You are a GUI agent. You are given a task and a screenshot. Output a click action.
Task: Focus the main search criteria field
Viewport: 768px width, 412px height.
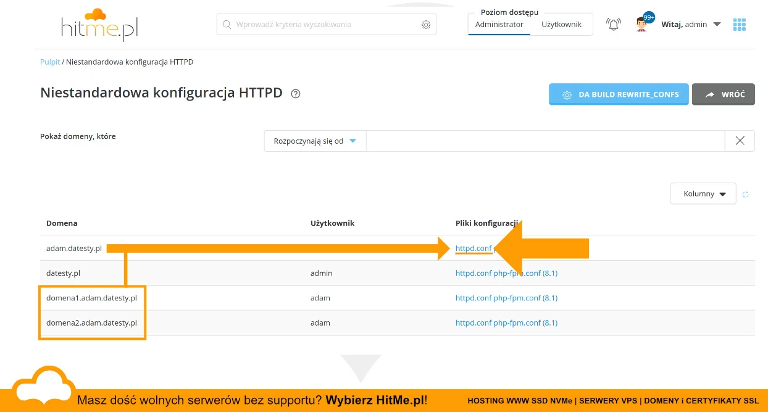(x=326, y=25)
